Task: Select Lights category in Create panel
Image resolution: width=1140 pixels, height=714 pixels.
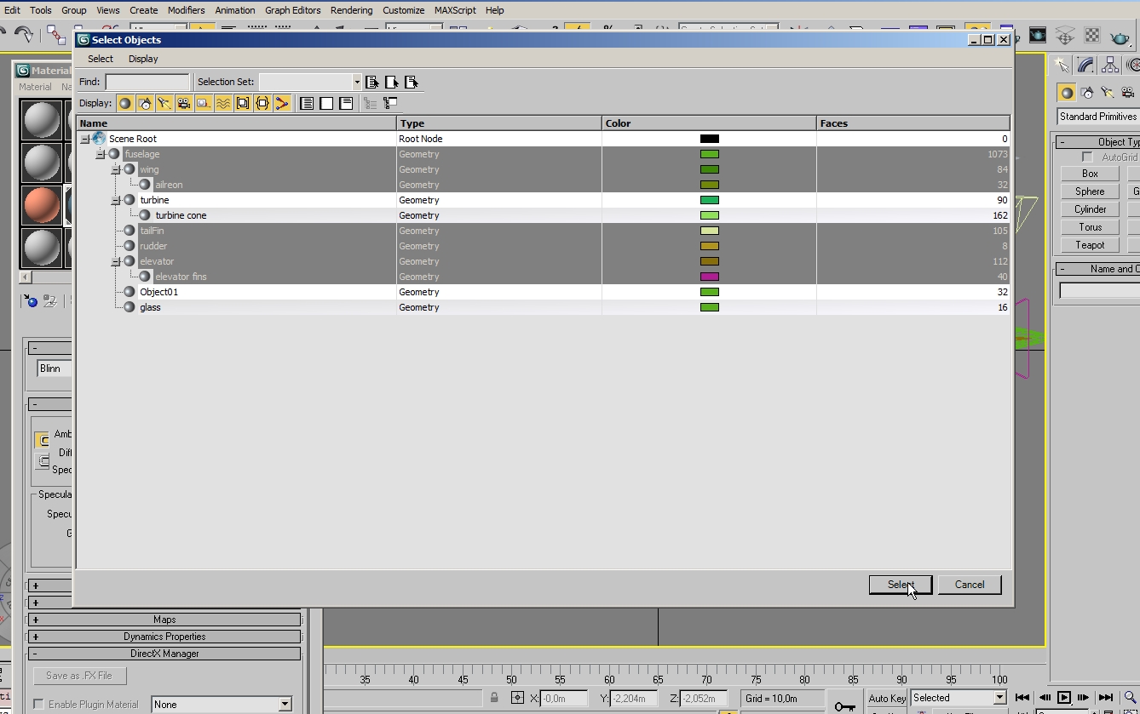Action: click(x=1108, y=93)
